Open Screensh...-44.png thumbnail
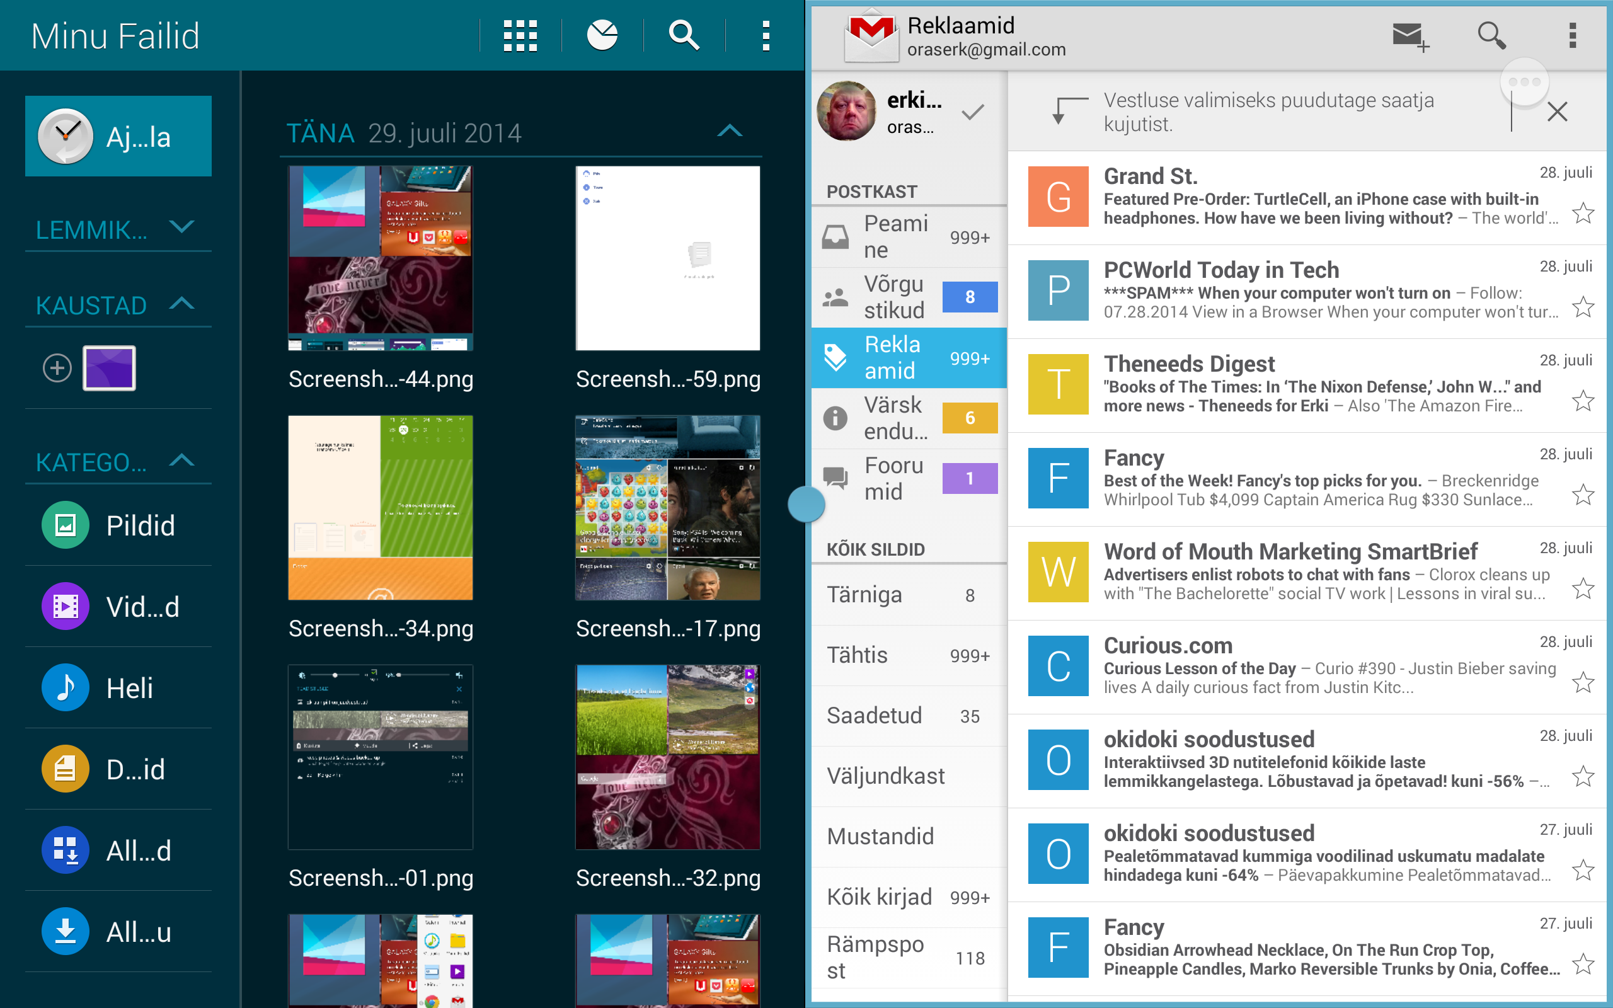The image size is (1613, 1008). point(381,258)
